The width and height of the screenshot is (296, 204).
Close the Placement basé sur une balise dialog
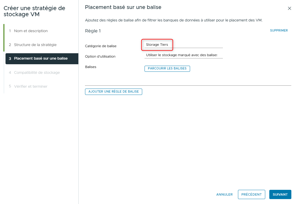pos(289,8)
